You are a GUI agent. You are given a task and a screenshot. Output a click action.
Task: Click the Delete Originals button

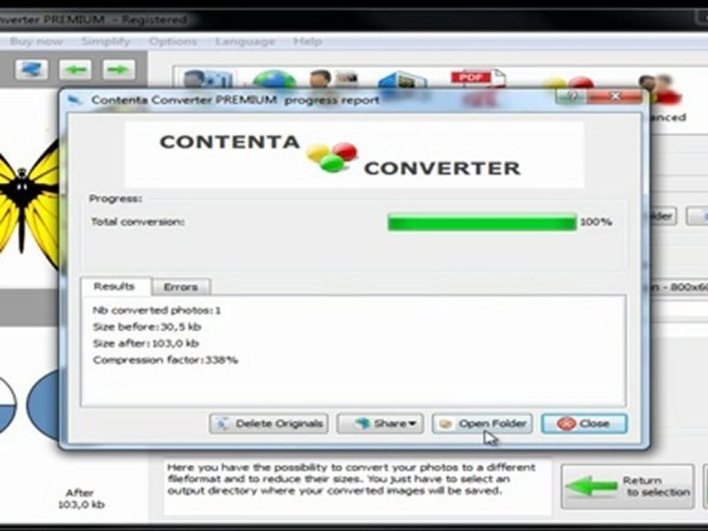coord(268,423)
